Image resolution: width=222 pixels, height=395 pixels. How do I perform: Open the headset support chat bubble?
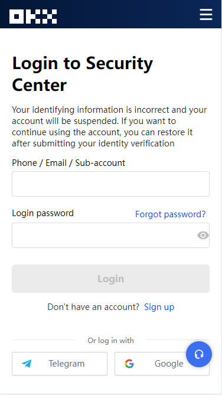pos(199,354)
